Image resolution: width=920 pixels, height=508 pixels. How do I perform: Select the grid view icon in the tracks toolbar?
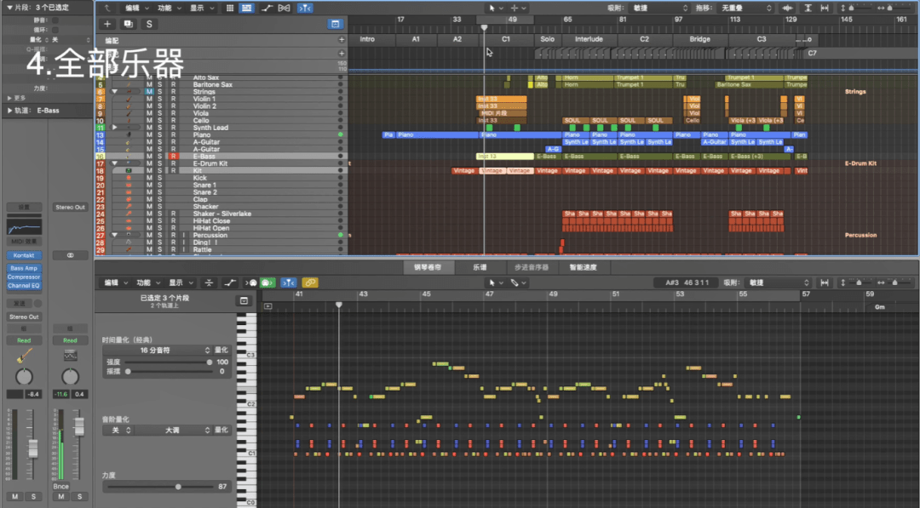click(229, 8)
